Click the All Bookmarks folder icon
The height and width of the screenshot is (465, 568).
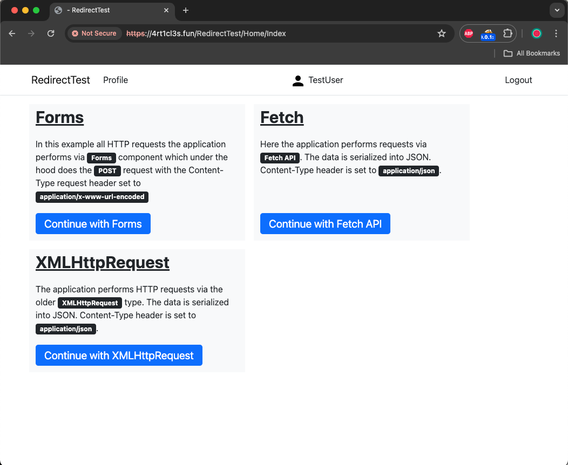pos(508,53)
